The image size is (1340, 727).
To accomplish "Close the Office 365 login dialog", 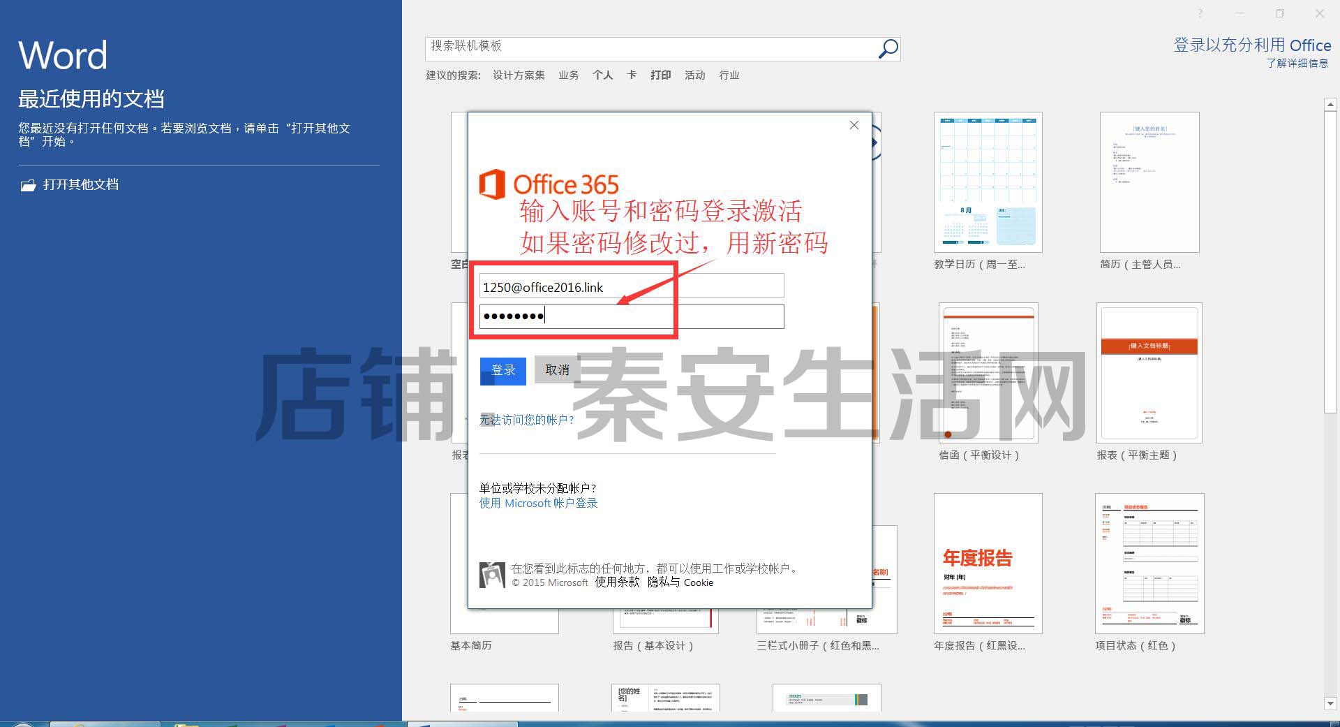I will 854,125.
